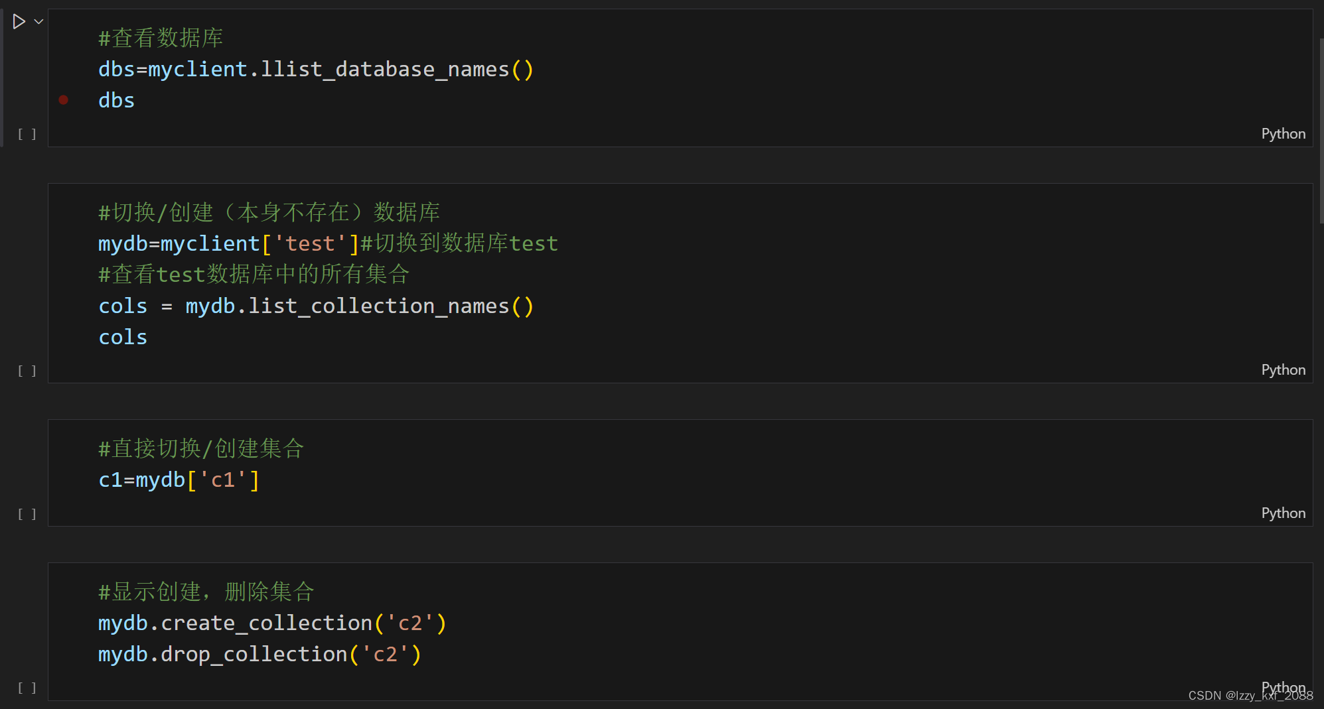Image resolution: width=1324 pixels, height=709 pixels.
Task: Click comment #直接切换/创建集合
Action: point(201,448)
